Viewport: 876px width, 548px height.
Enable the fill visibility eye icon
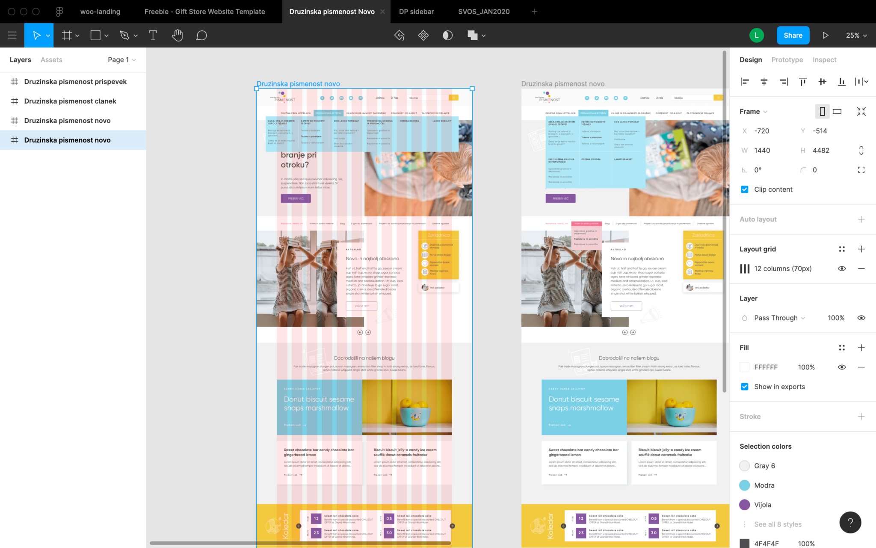(x=842, y=367)
